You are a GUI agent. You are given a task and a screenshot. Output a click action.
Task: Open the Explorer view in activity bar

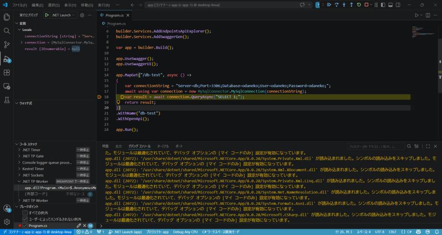pyautogui.click(x=7, y=17)
